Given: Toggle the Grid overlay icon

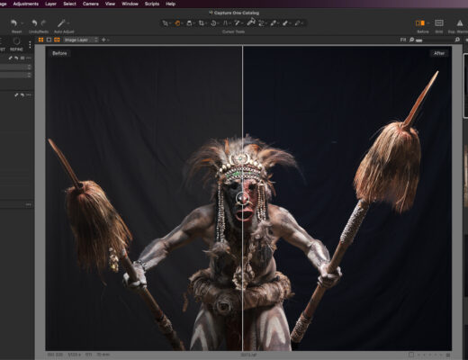Looking at the screenshot, I should click(439, 23).
